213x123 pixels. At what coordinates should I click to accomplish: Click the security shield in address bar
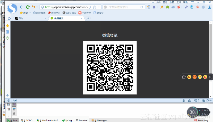click(42, 7)
